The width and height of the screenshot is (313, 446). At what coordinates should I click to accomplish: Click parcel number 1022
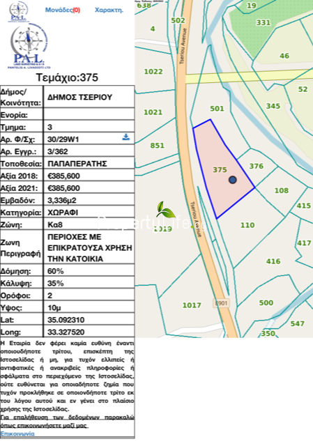coord(153,71)
